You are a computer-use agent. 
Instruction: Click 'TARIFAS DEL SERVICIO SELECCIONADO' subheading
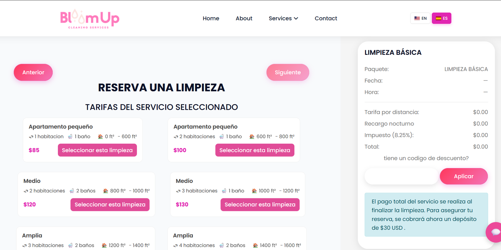tap(162, 107)
